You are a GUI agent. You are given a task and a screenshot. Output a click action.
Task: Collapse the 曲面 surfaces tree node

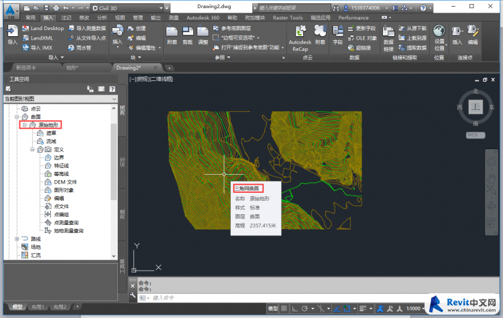coord(17,117)
